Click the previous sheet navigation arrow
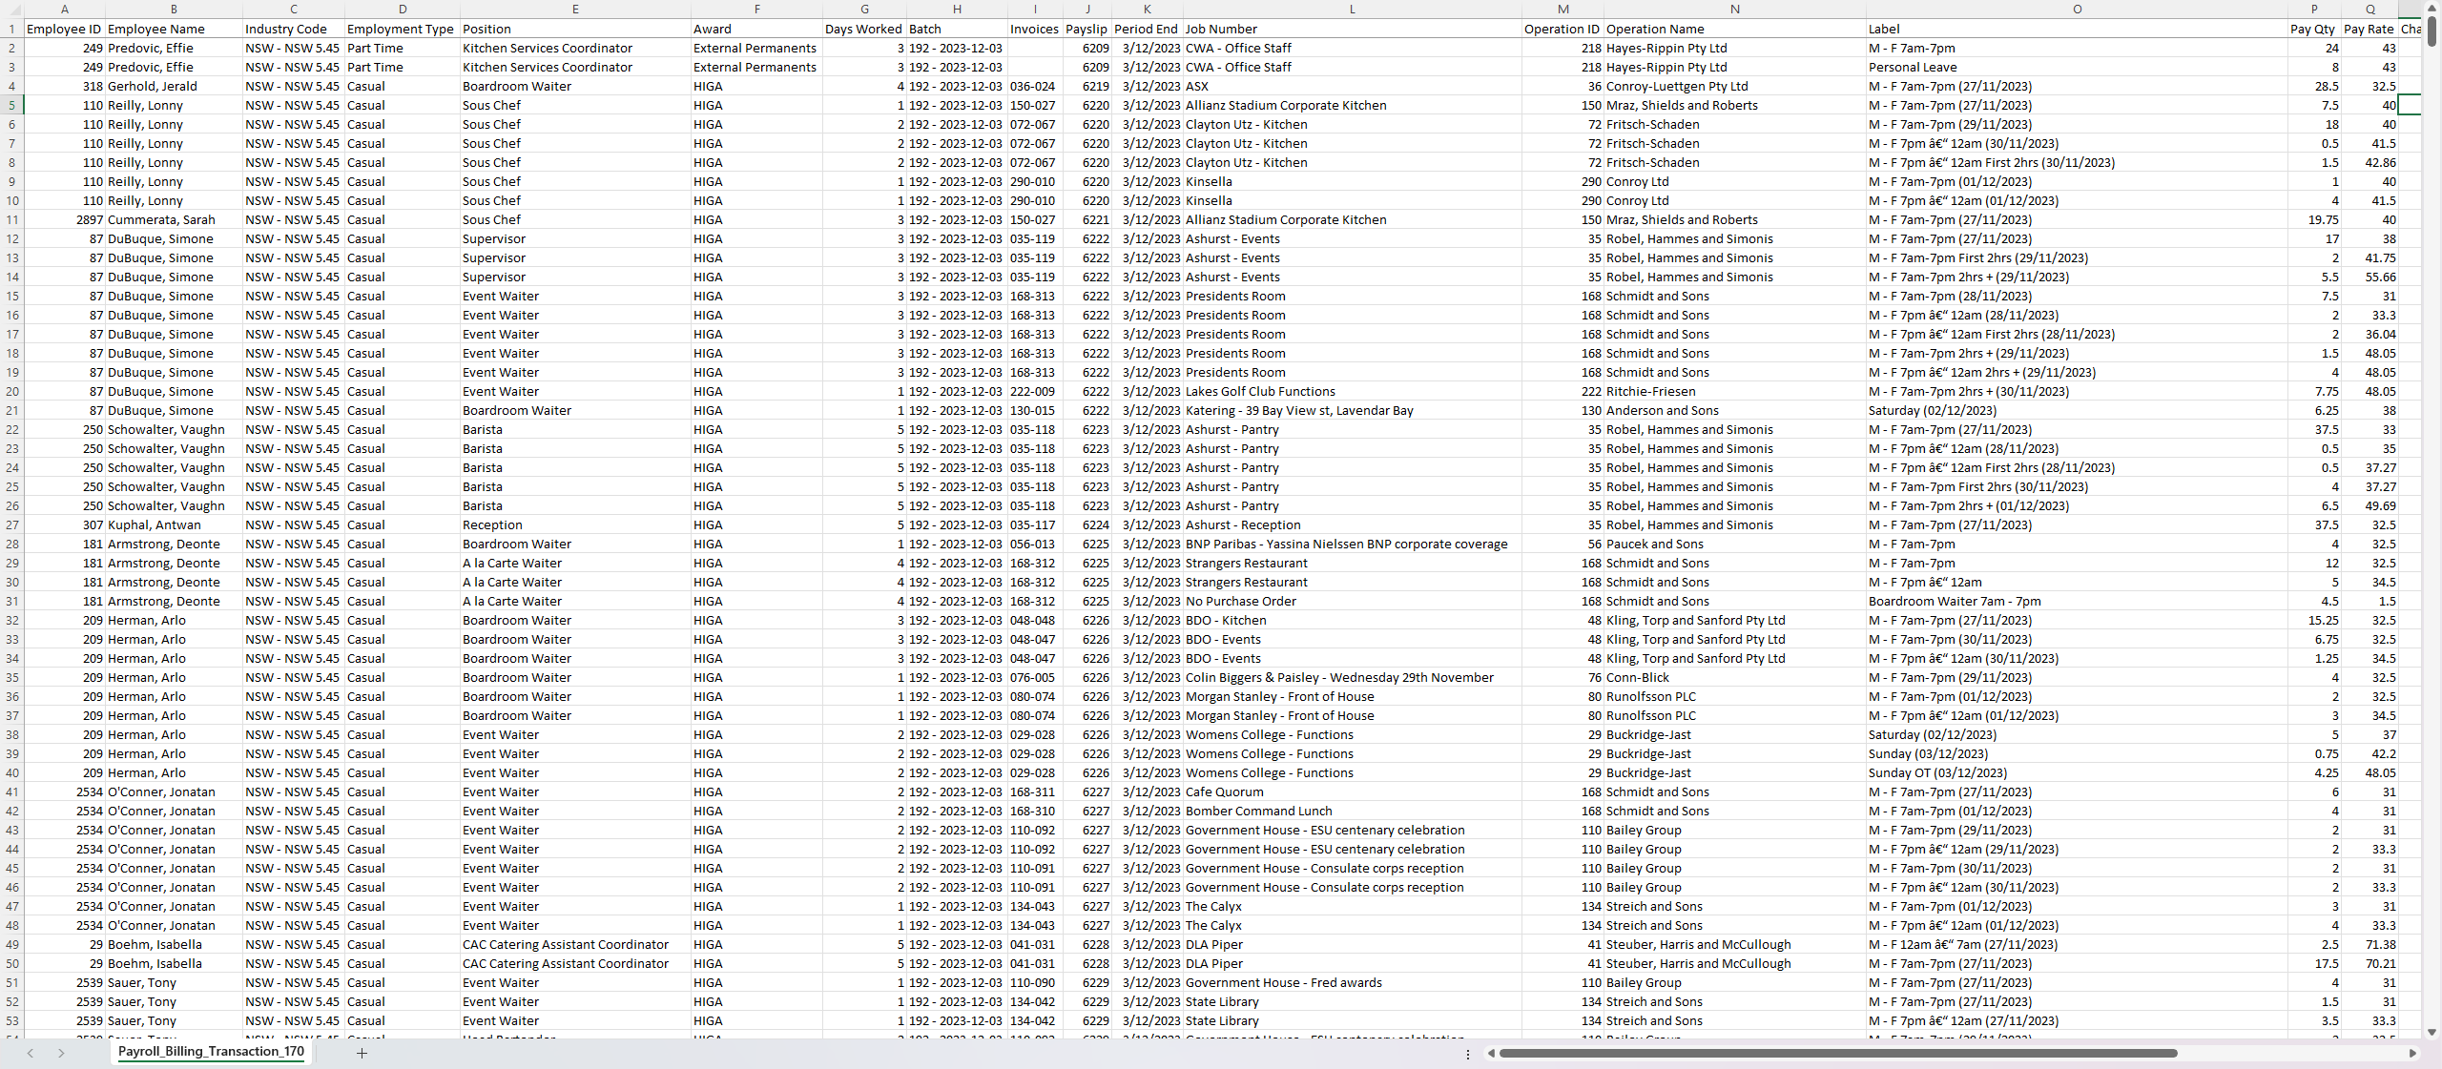The width and height of the screenshot is (2442, 1069). tap(31, 1053)
